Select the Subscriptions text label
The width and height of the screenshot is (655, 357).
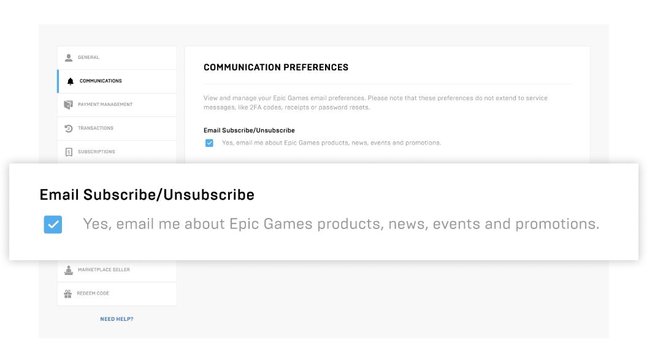point(96,152)
